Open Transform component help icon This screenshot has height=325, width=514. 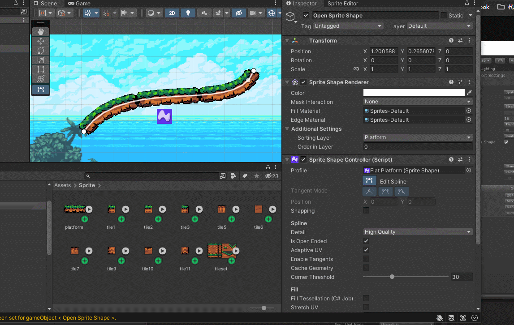tap(451, 40)
